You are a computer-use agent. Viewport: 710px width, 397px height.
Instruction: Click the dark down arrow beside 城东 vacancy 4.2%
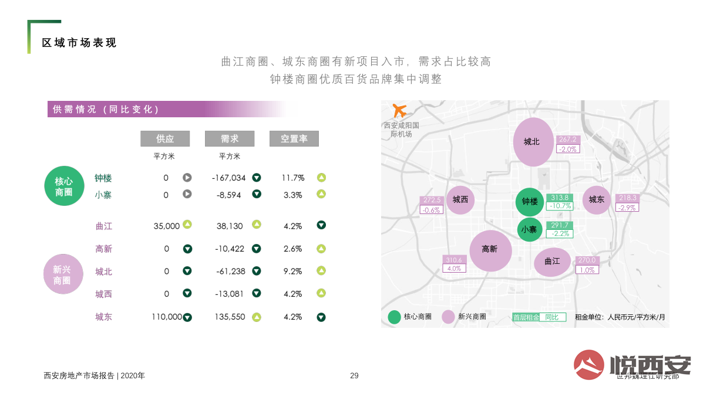321,317
